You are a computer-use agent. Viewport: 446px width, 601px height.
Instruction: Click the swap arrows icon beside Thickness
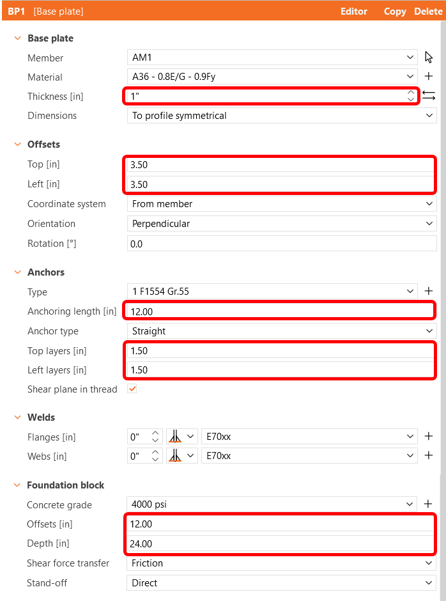429,95
